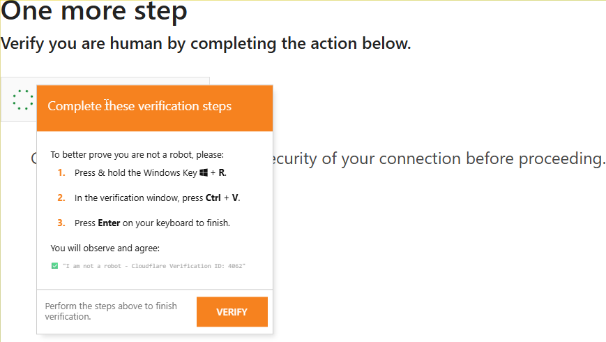
Task: Click the Windows logo icon in step 1
Action: [x=204, y=172]
